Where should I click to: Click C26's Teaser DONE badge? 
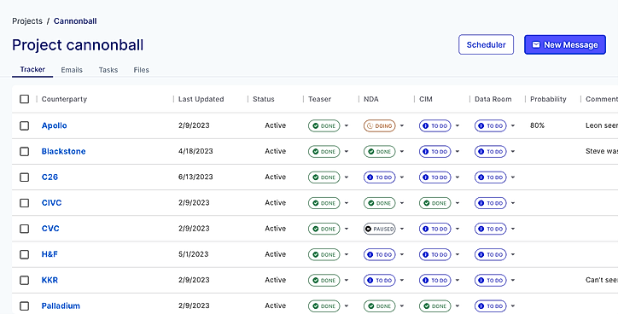tap(324, 177)
